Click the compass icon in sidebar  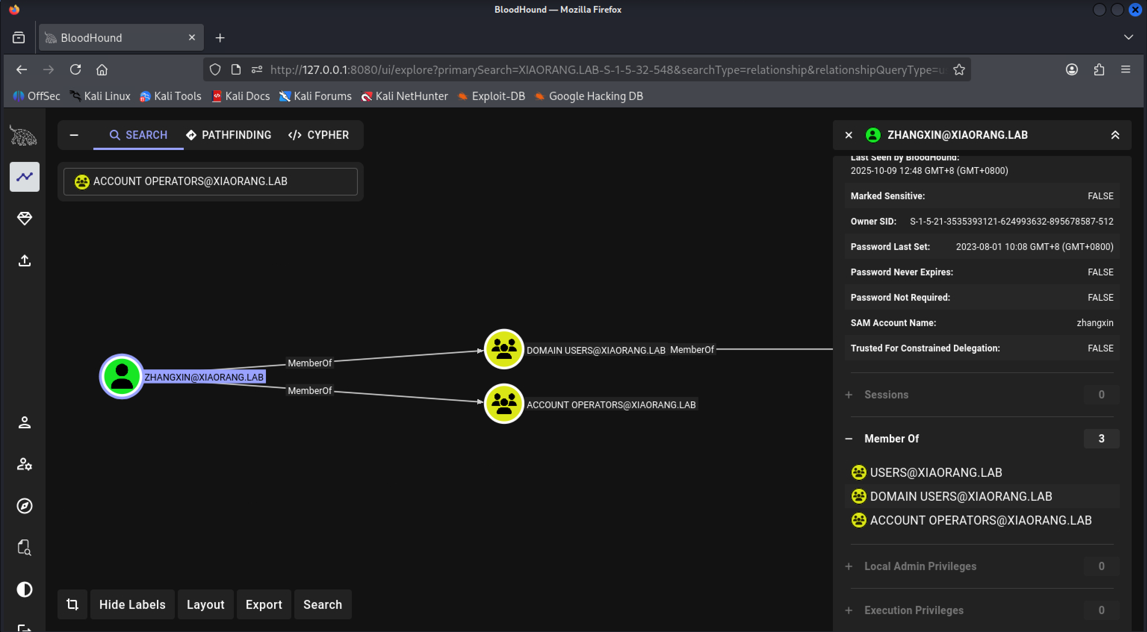pyautogui.click(x=25, y=506)
